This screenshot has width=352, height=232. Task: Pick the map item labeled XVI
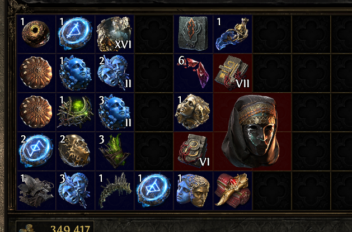(115, 34)
